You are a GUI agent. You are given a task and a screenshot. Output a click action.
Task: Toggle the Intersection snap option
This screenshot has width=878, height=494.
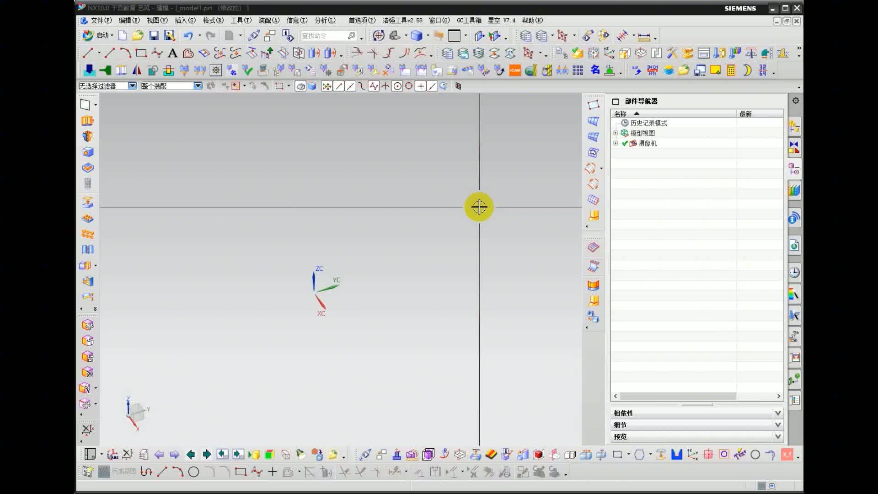pos(385,86)
